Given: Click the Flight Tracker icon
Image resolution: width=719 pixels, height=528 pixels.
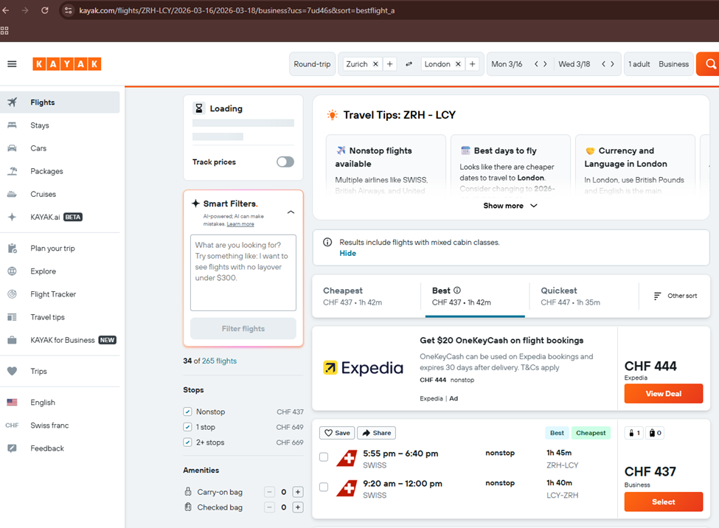Looking at the screenshot, I should (13, 294).
